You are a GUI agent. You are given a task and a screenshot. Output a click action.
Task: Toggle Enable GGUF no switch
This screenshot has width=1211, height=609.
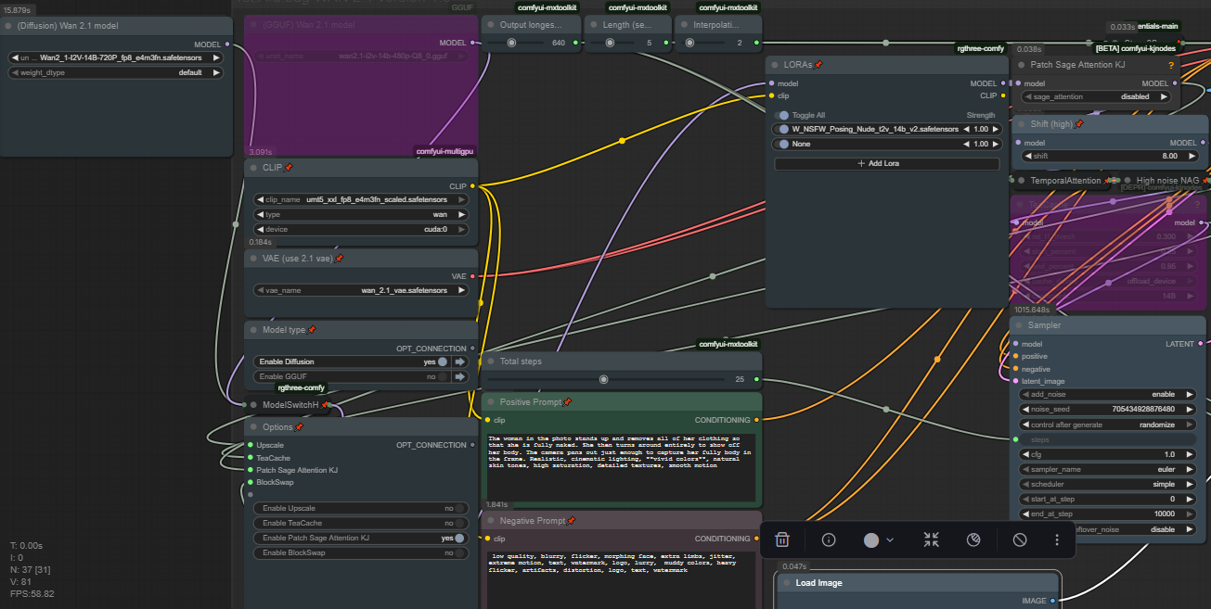pos(443,377)
